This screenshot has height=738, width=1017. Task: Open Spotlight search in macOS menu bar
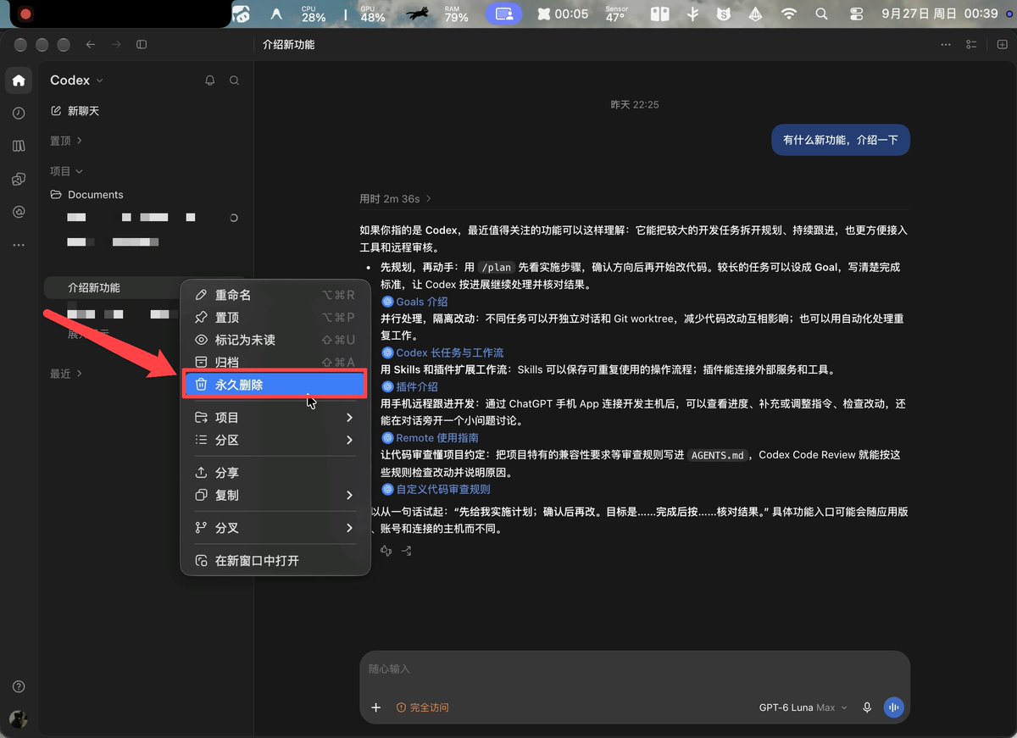pos(821,14)
